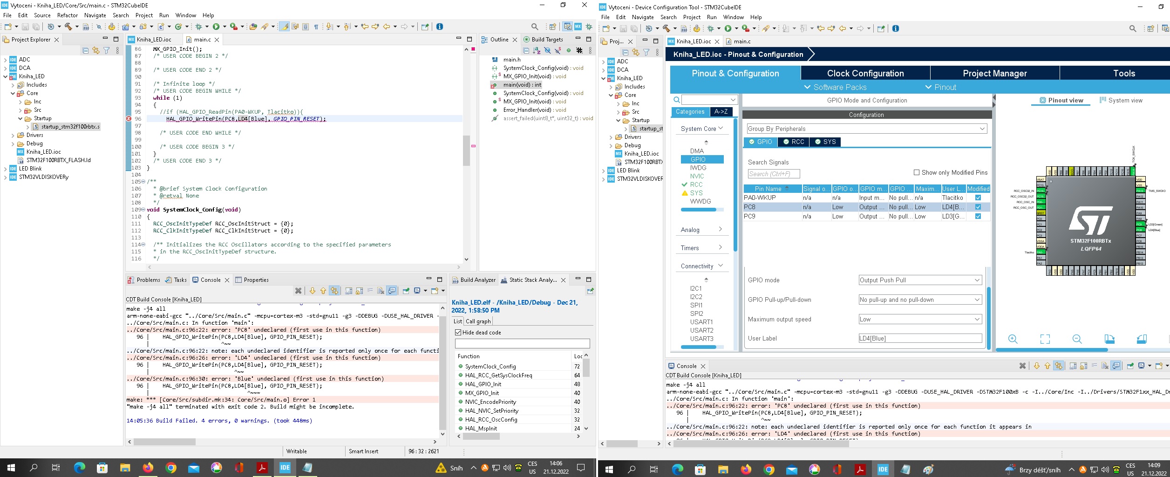Open Firefox from the left taskbar
The height and width of the screenshot is (477, 1170).
tap(148, 468)
